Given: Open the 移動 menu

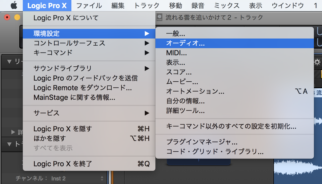Looking at the screenshot, I should tap(175, 5).
